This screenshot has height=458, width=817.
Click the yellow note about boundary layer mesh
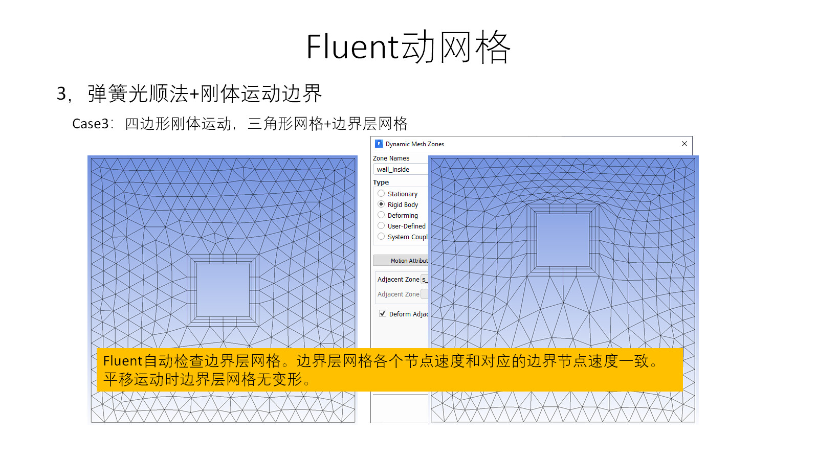[x=390, y=370]
